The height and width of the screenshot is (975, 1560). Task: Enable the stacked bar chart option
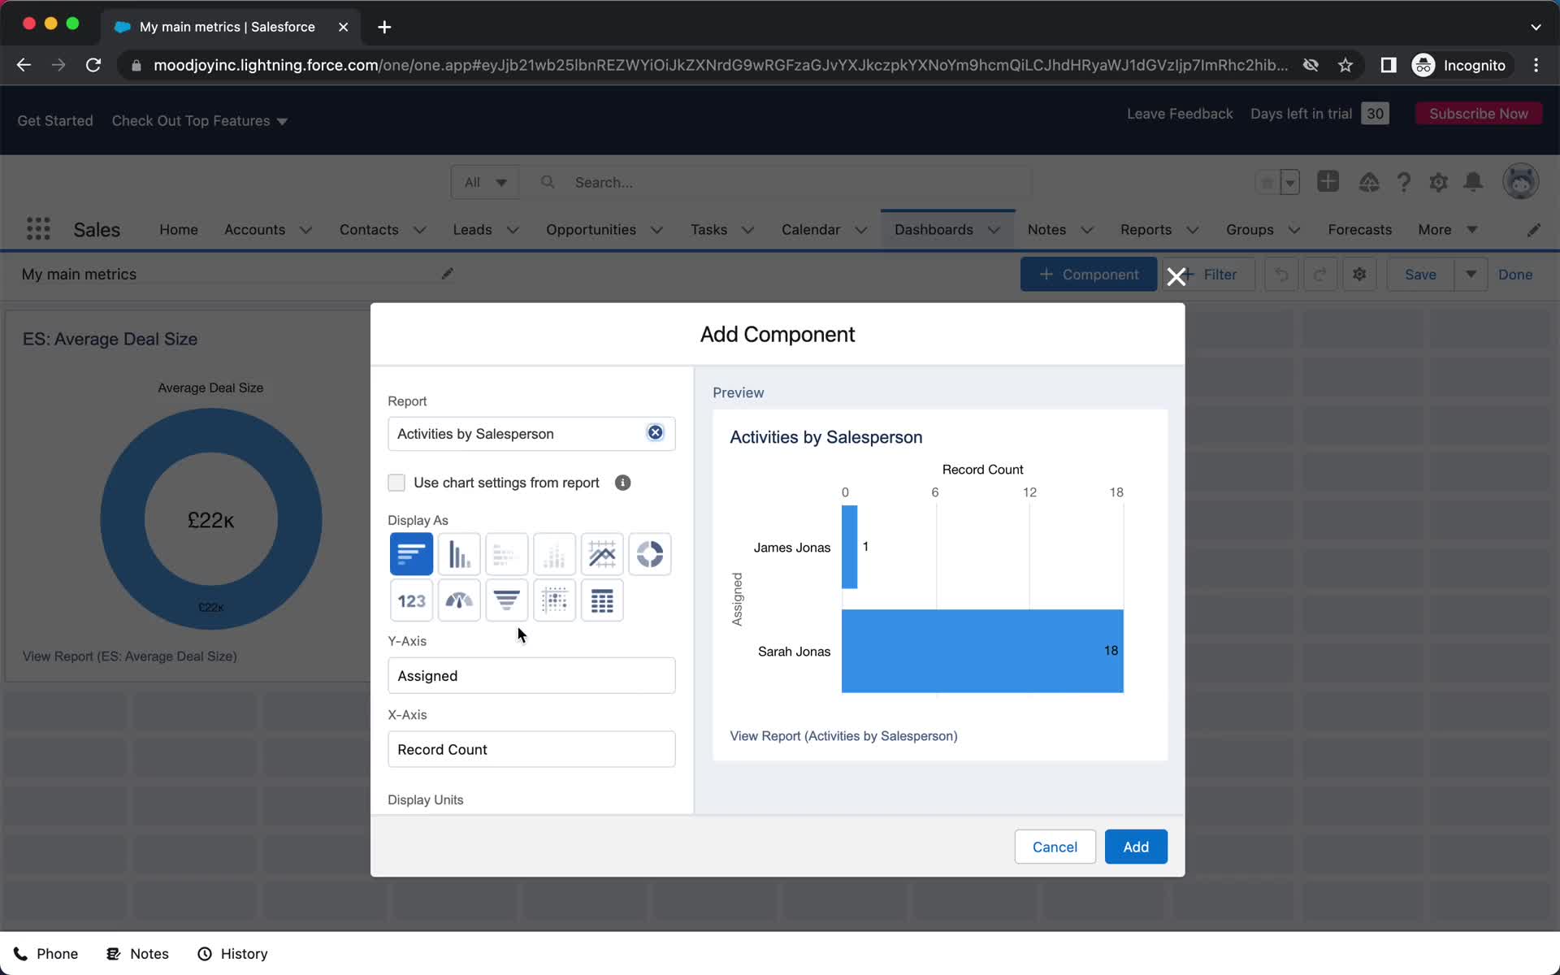tap(505, 554)
